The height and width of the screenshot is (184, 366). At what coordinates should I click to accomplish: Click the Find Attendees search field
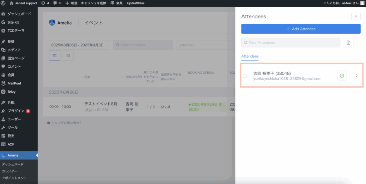coord(291,43)
